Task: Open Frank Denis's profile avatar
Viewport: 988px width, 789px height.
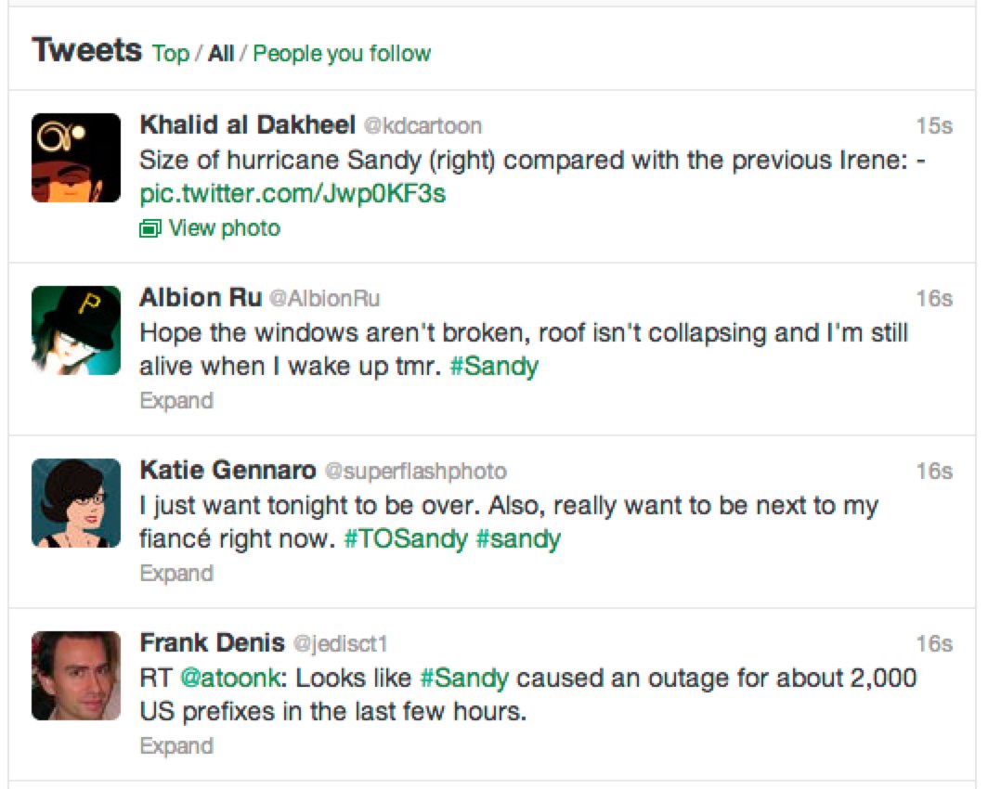Action: (75, 675)
